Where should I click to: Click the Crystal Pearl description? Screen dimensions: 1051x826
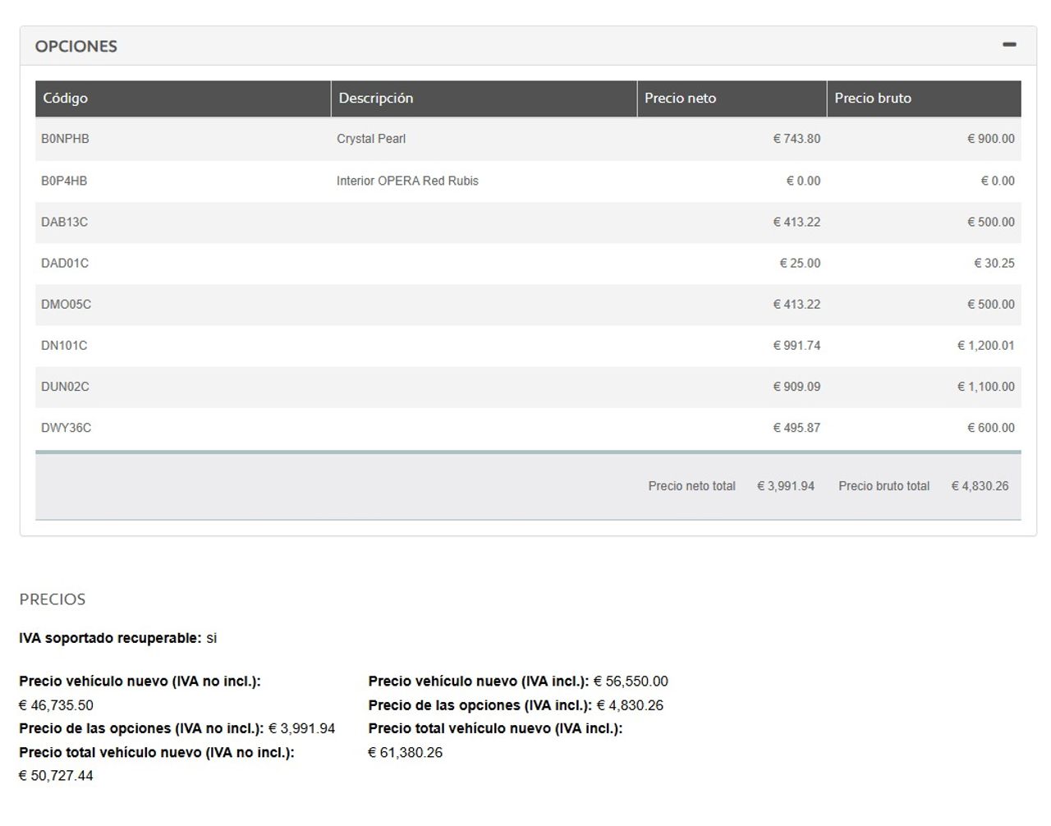(371, 139)
